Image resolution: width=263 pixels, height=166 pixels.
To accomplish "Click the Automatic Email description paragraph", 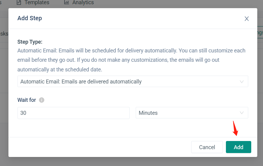I will (x=131, y=60).
